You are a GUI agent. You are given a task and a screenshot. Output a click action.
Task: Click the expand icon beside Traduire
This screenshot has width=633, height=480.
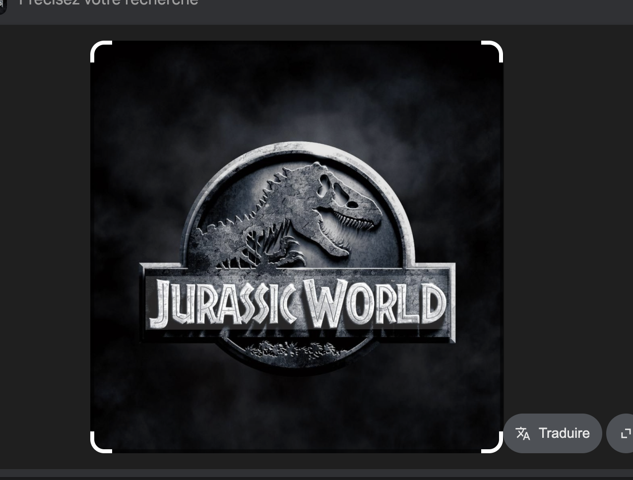626,433
